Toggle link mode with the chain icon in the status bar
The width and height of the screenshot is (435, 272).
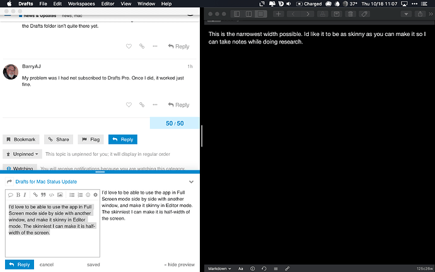pos(287,269)
